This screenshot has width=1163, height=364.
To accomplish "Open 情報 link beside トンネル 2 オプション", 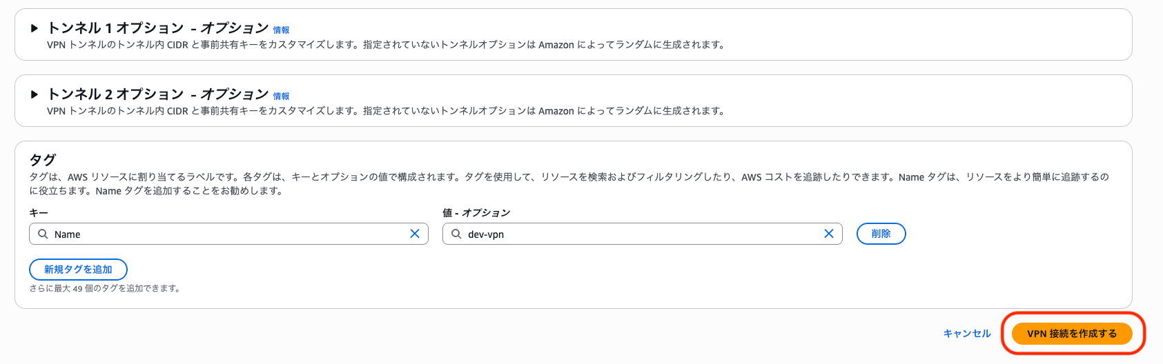I will [x=281, y=97].
